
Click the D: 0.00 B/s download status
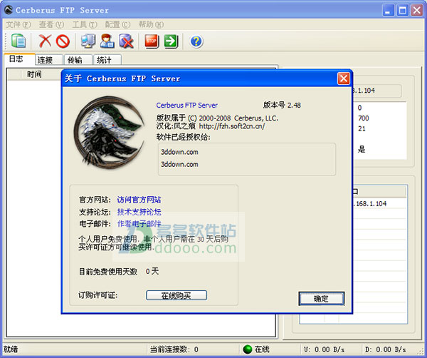pos(385,349)
